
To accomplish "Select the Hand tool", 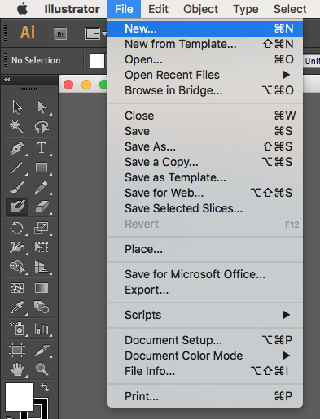I will tap(17, 369).
